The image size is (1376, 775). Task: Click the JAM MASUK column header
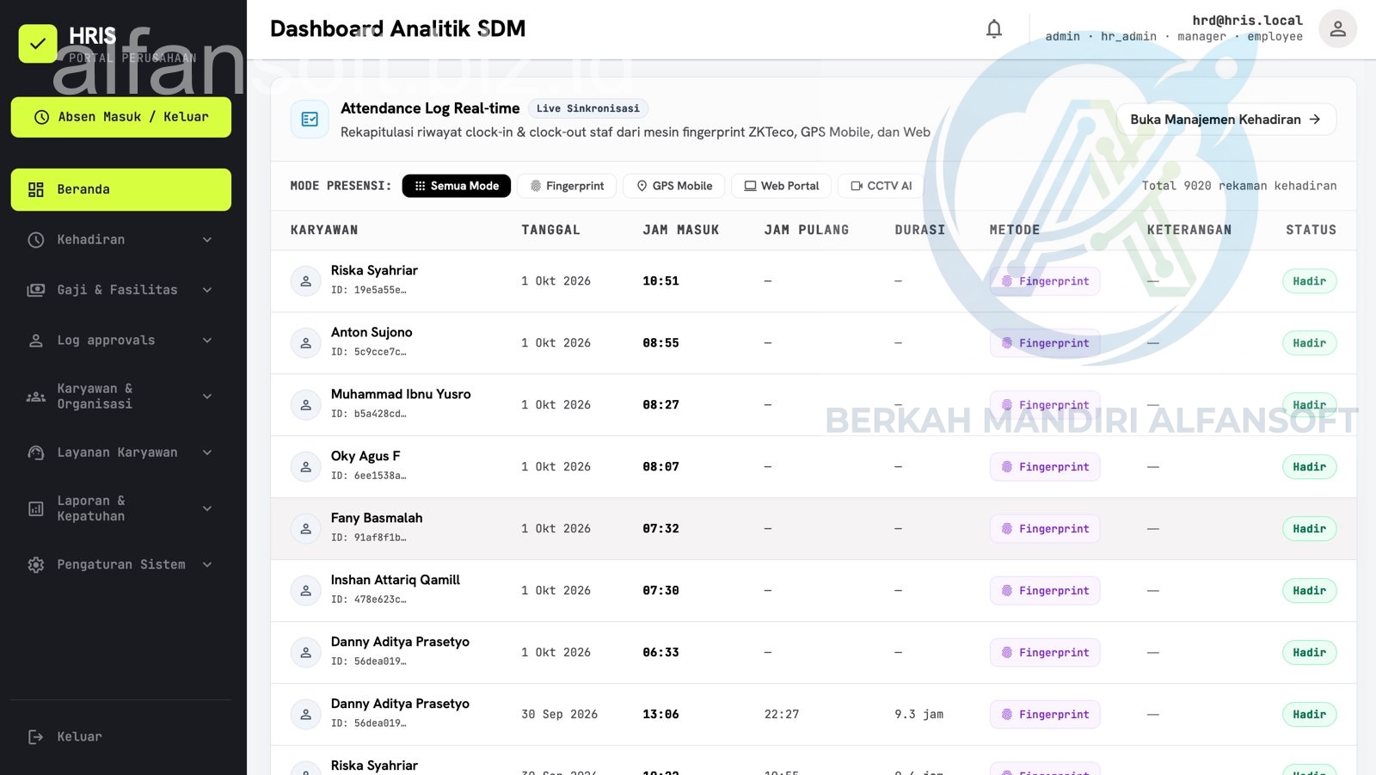pos(680,231)
